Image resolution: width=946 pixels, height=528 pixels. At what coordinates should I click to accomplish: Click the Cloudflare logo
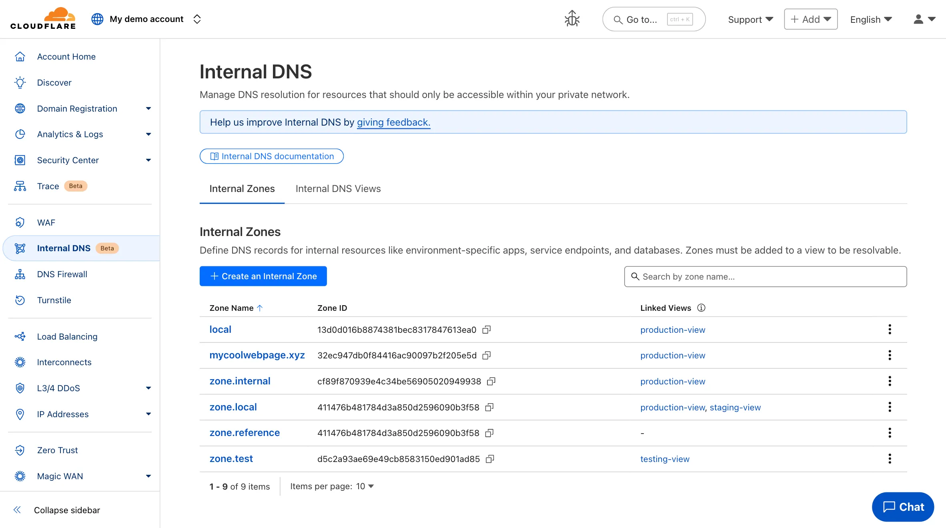(43, 18)
